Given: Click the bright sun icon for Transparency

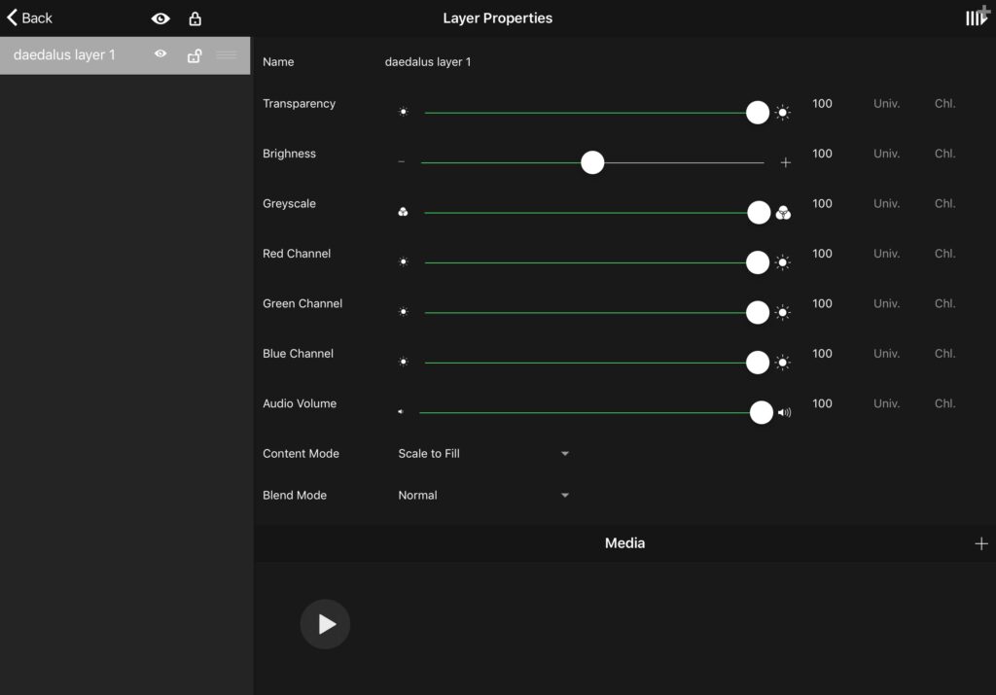Looking at the screenshot, I should point(783,113).
